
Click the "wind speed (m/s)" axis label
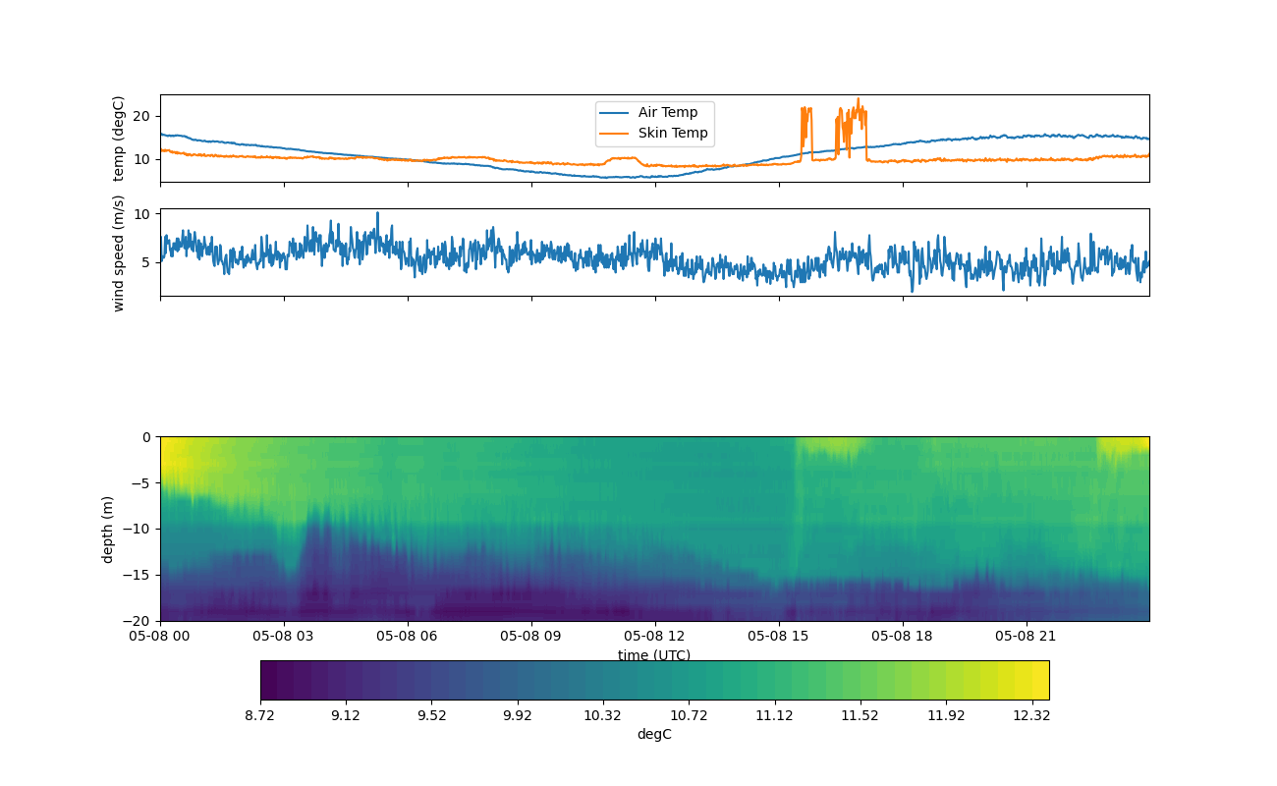[x=119, y=253]
